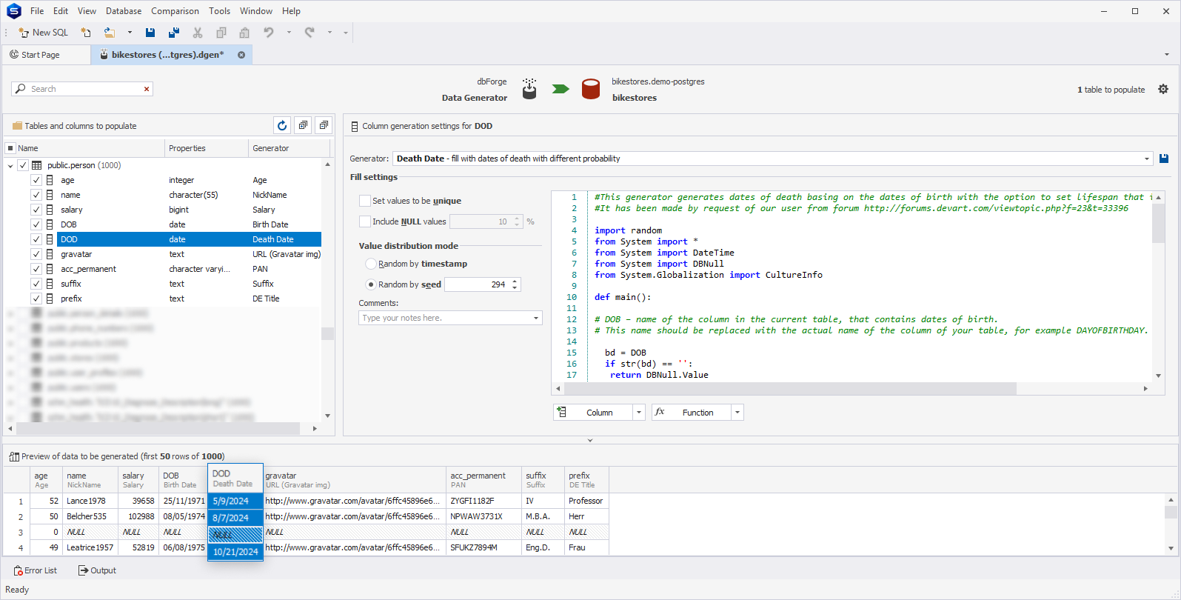Viewport: 1181px width, 600px height.
Task: Uncheck the salary column checkbox
Action: [x=36, y=210]
